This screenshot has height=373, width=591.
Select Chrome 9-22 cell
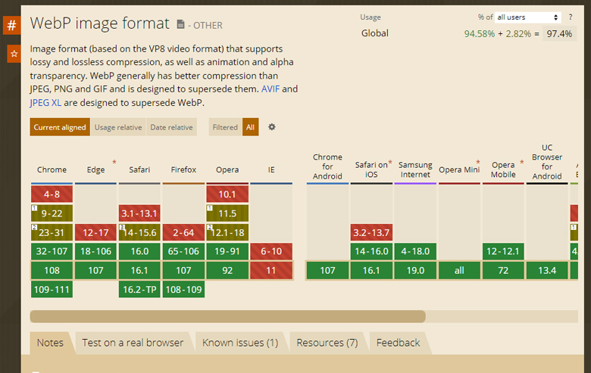[x=52, y=213]
